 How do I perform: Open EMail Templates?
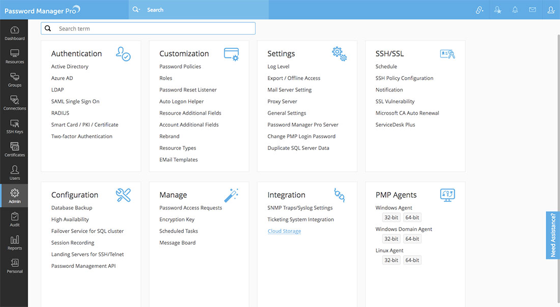pos(179,160)
